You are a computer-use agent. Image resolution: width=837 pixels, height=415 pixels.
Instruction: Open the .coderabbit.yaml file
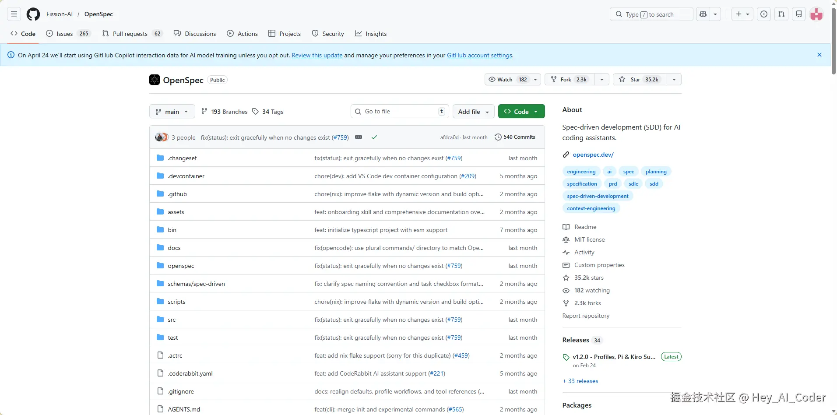[x=190, y=373]
